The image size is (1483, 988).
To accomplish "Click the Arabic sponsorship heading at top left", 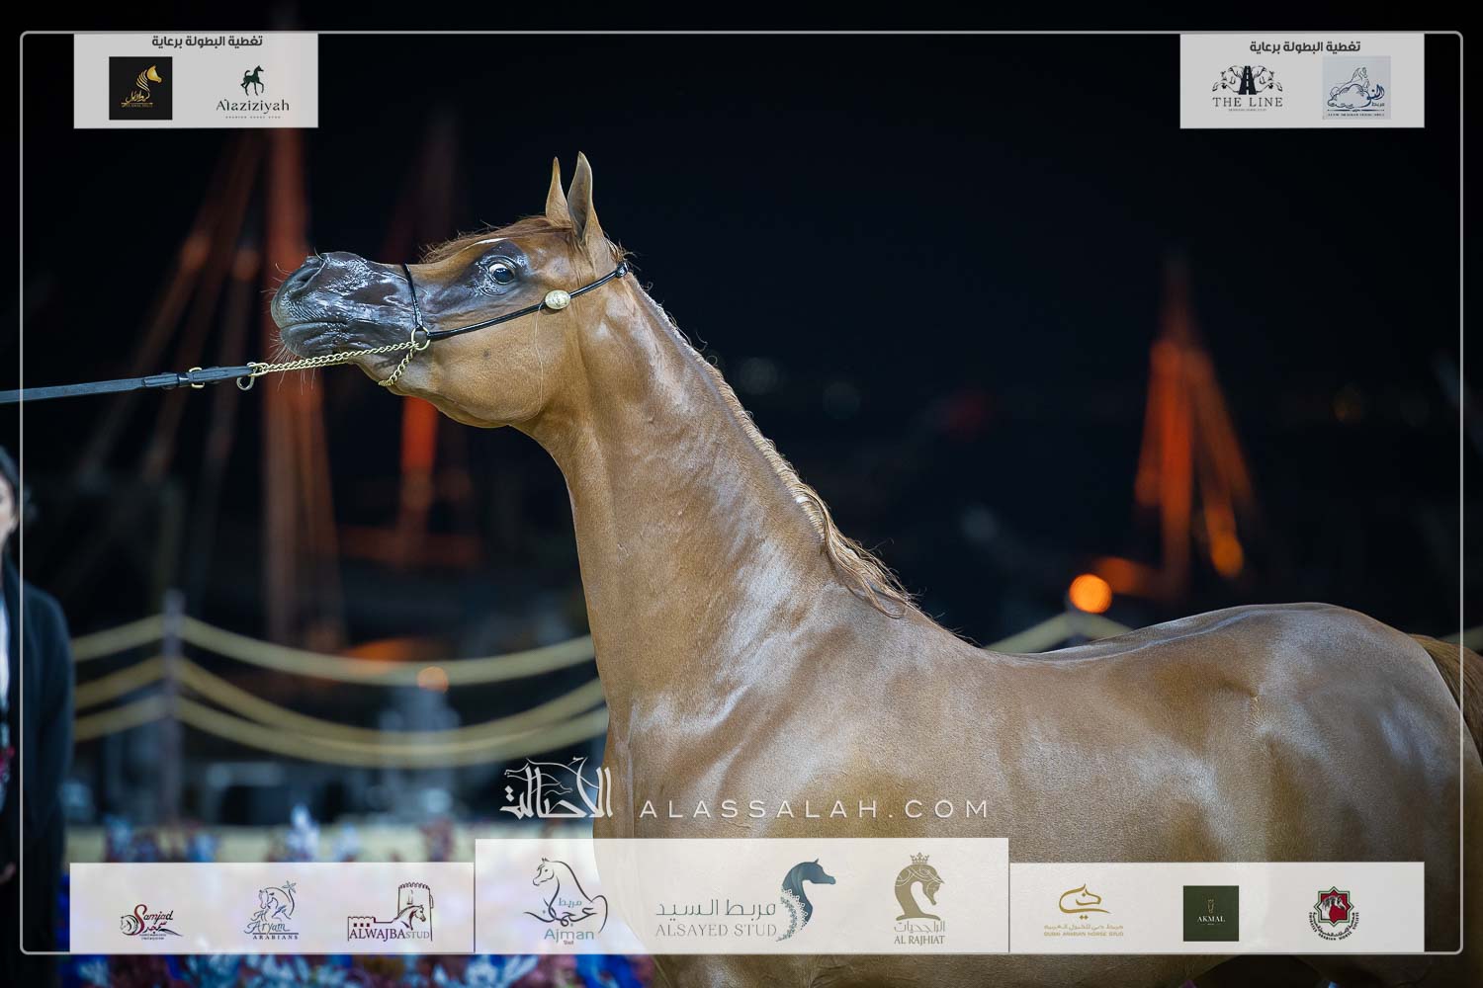I will point(207,41).
